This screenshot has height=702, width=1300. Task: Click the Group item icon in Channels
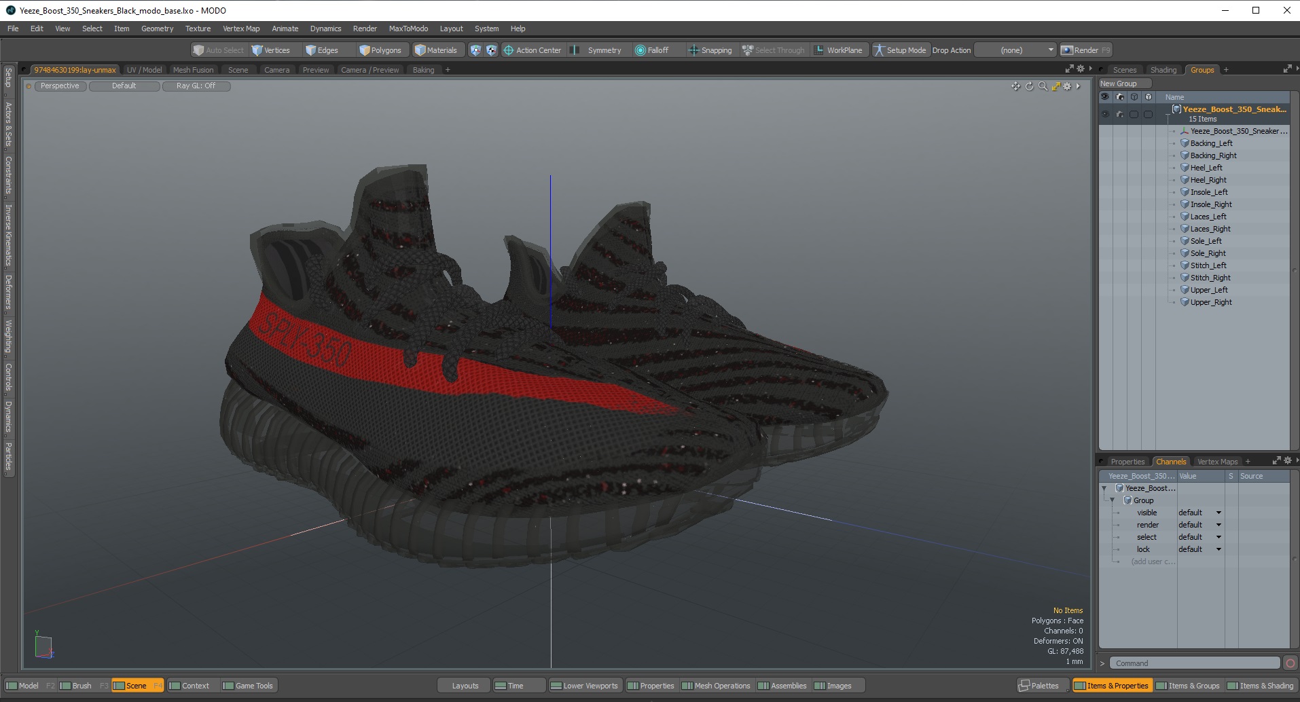(x=1127, y=500)
